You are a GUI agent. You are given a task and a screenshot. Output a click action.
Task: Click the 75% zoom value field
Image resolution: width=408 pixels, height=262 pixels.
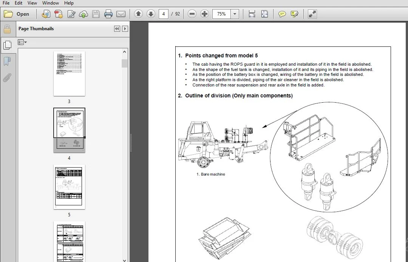[221, 14]
